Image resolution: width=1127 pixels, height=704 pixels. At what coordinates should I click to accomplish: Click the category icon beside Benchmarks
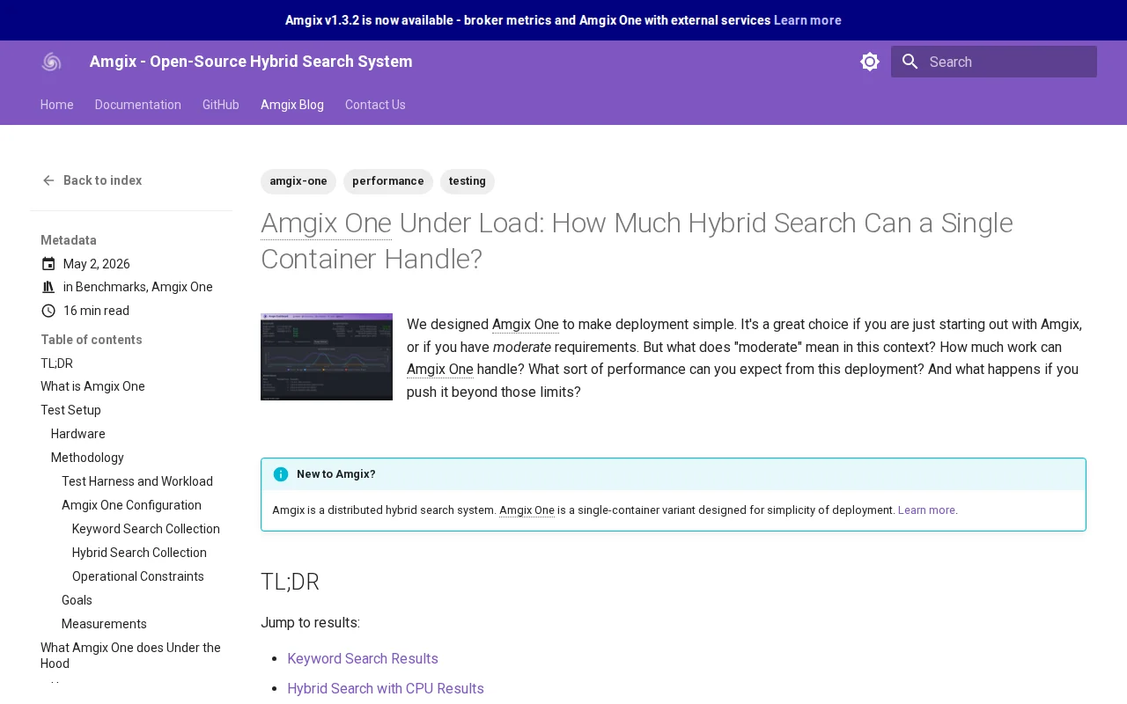click(x=48, y=287)
